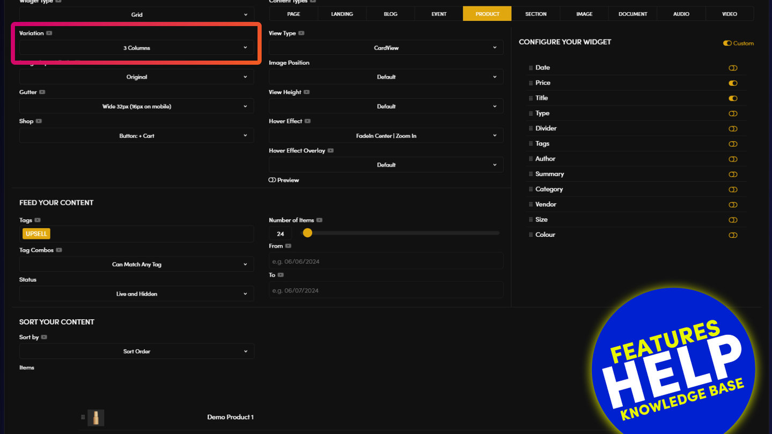Click the From date input field
This screenshot has width=772, height=434.
pos(386,261)
